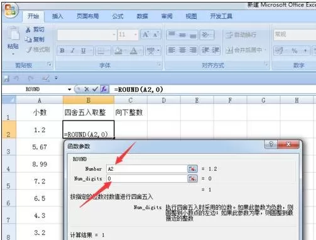Screen dimensions: 316x240
Task: Cancel formula entry with X button
Action: 87,89
